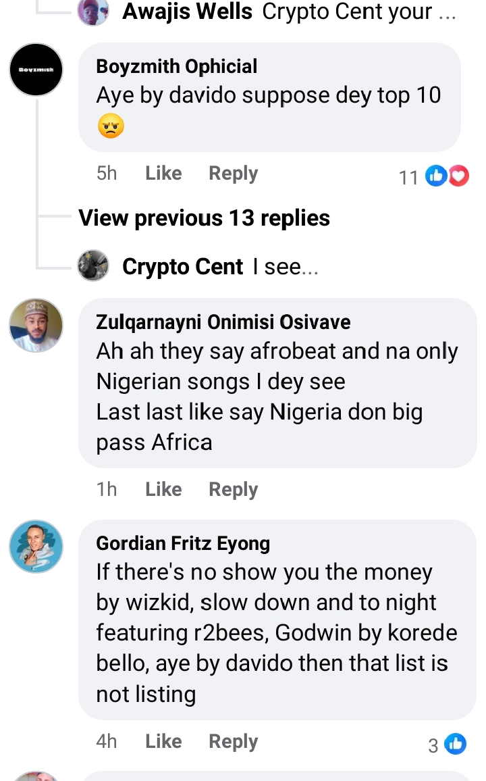Viewport: 486px width, 781px height.
Task: Reply to Boyzmith Ophicial's comment
Action: tap(233, 174)
